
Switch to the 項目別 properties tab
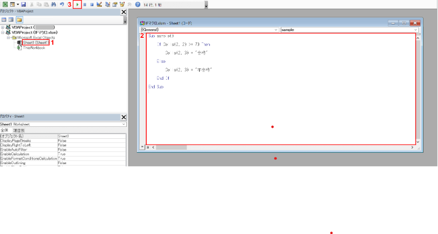(x=19, y=130)
